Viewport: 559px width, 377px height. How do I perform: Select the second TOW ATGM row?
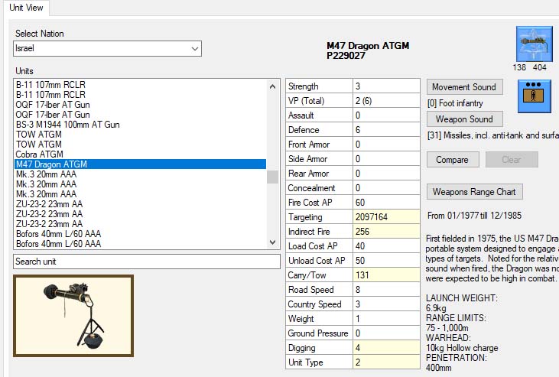(x=141, y=145)
